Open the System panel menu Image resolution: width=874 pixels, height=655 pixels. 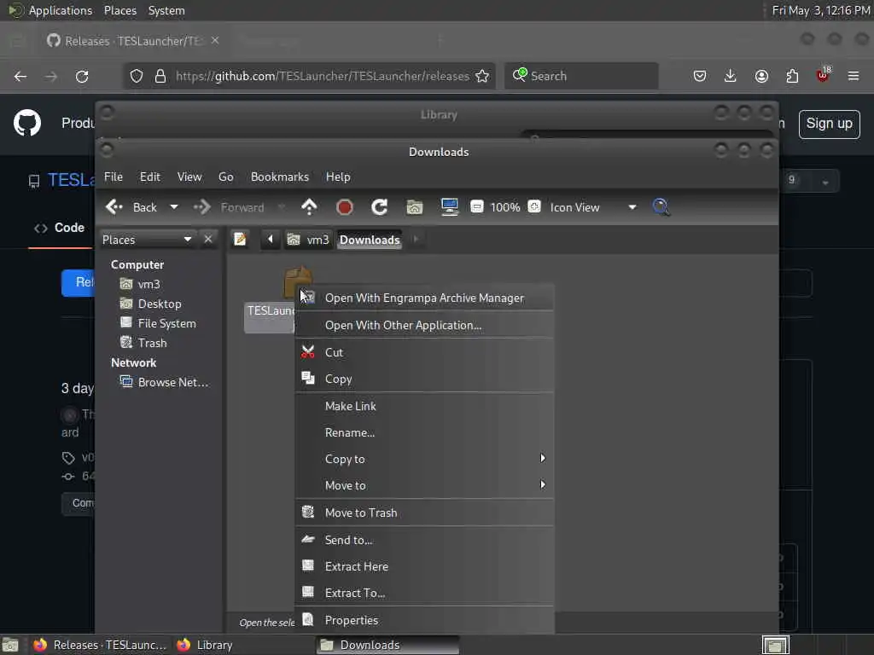tap(166, 10)
